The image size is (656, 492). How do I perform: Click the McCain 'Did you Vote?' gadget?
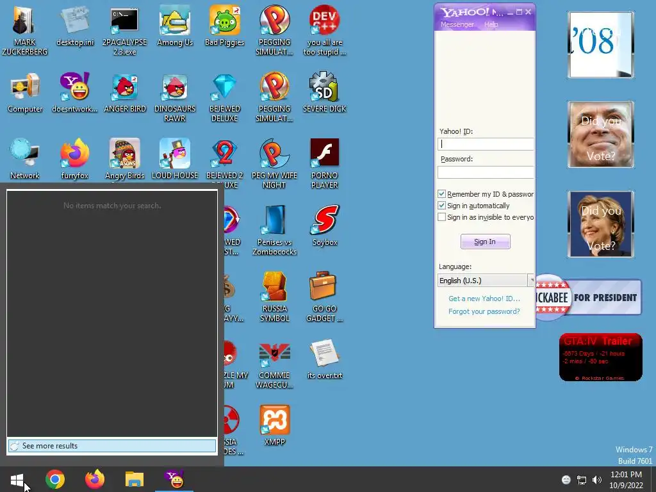coord(601,135)
